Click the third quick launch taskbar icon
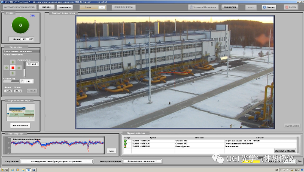This screenshot has width=304, height=172. click(23, 170)
